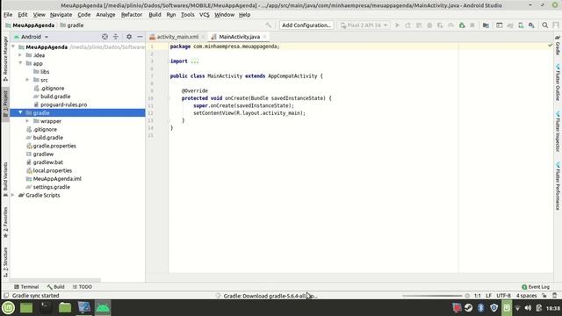Open the Gradle right-side panel
Image resolution: width=562 pixels, height=316 pixels.
click(x=558, y=46)
